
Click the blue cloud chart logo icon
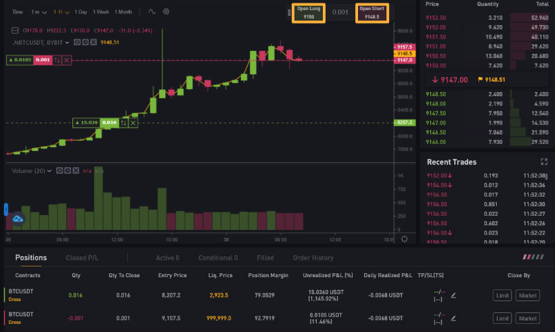click(x=18, y=219)
